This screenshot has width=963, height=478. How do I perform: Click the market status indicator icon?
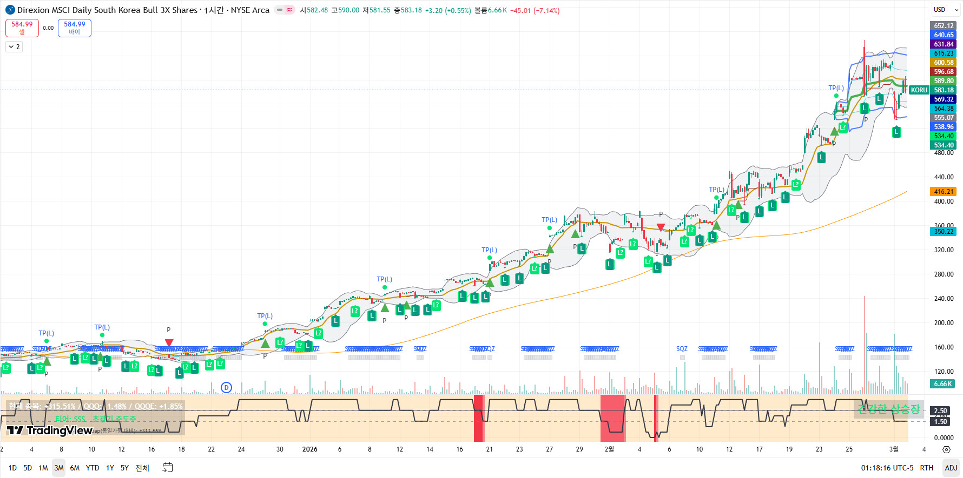pos(285,10)
